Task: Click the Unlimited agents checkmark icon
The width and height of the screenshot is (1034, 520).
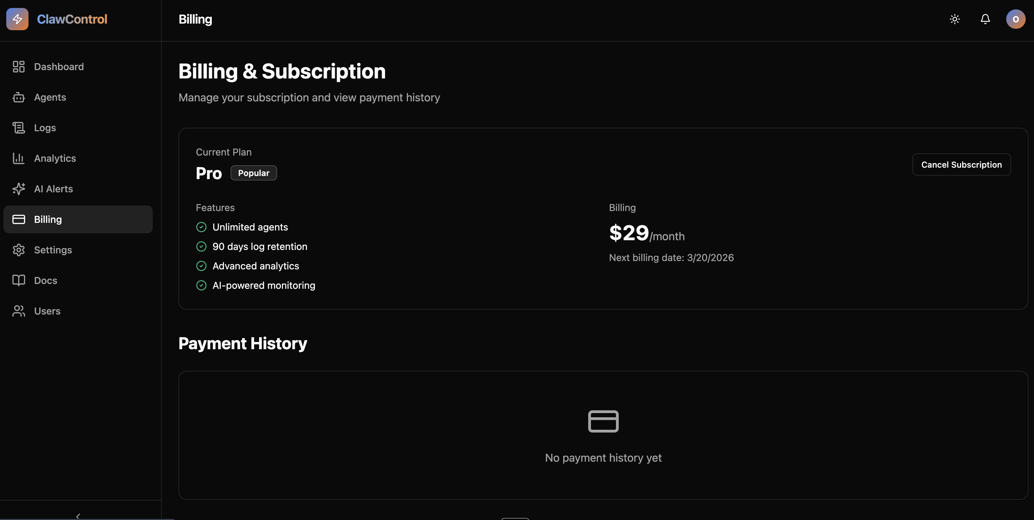Action: click(201, 227)
